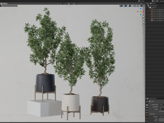Open the scene browse icon dropdown

[x=139, y=1]
